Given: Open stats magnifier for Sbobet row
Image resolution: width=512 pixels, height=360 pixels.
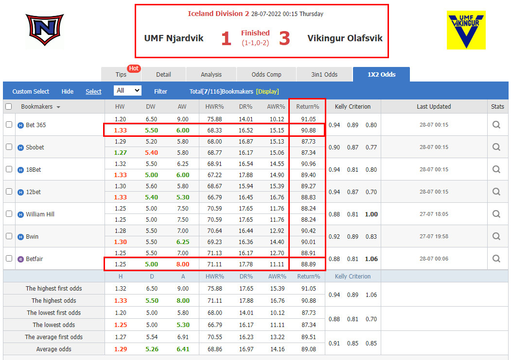Looking at the screenshot, I should click(496, 147).
